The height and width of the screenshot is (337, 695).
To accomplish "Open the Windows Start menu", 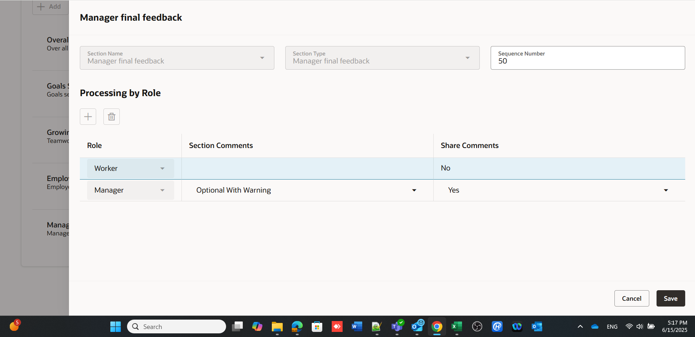I will pos(115,326).
